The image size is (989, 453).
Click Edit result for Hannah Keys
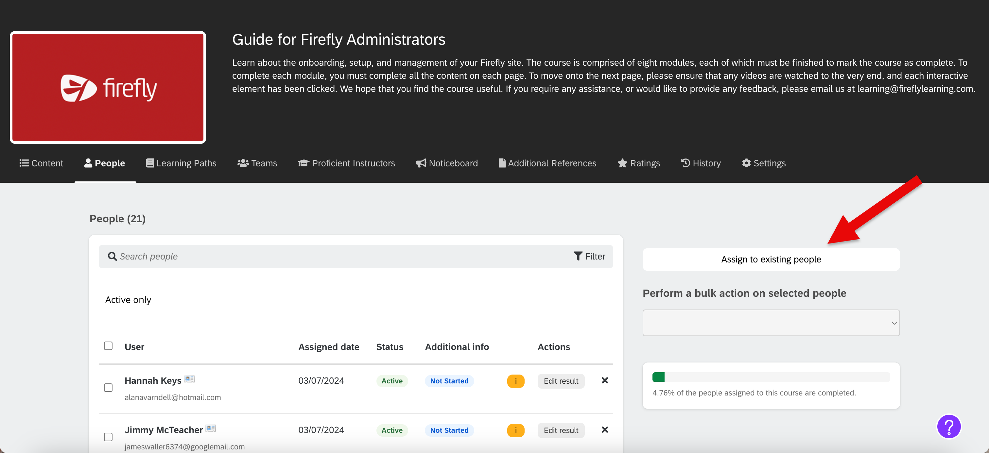coord(561,381)
